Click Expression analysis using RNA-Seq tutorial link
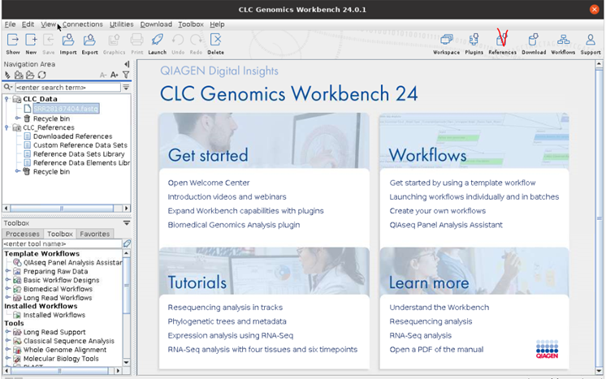Image resolution: width=606 pixels, height=379 pixels. (231, 335)
